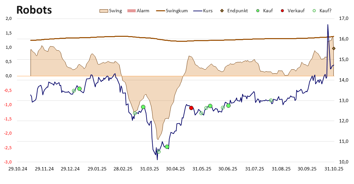Click the 31.03.25 date axis label
Screen dimensions: 354x184
pos(150,169)
